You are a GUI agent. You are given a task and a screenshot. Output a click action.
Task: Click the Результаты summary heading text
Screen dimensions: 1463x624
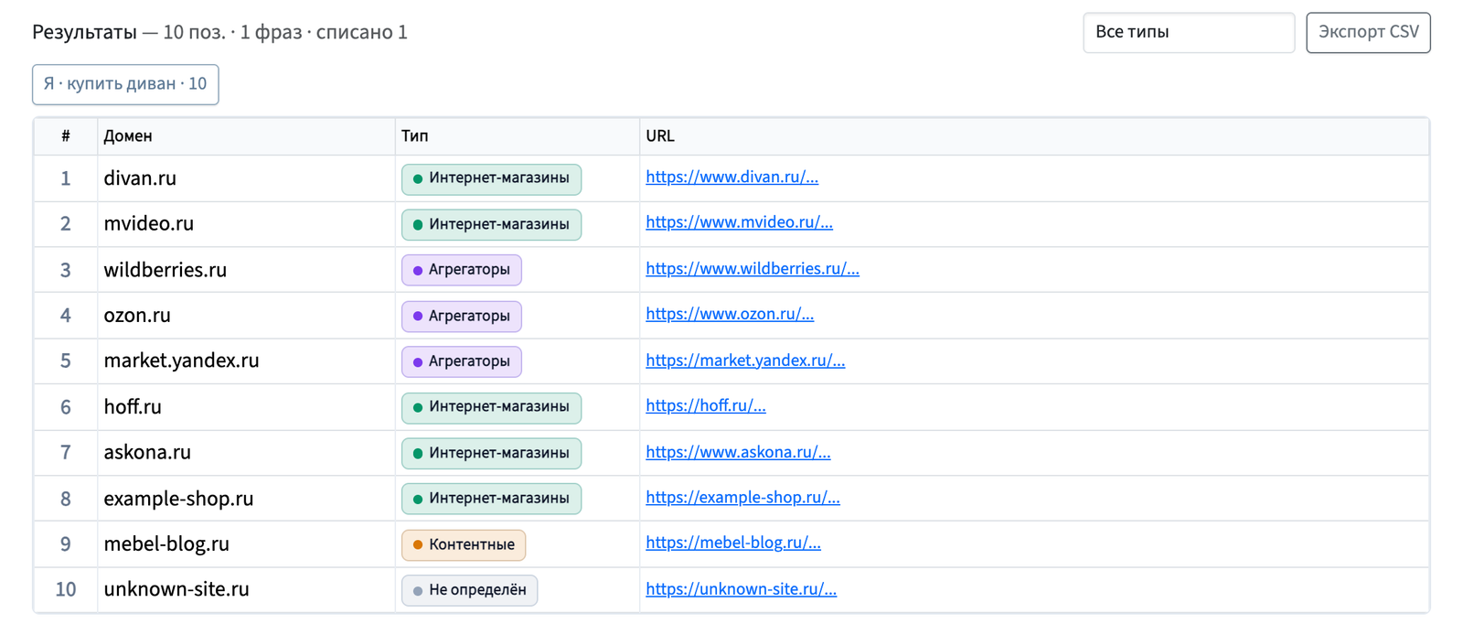point(219,32)
